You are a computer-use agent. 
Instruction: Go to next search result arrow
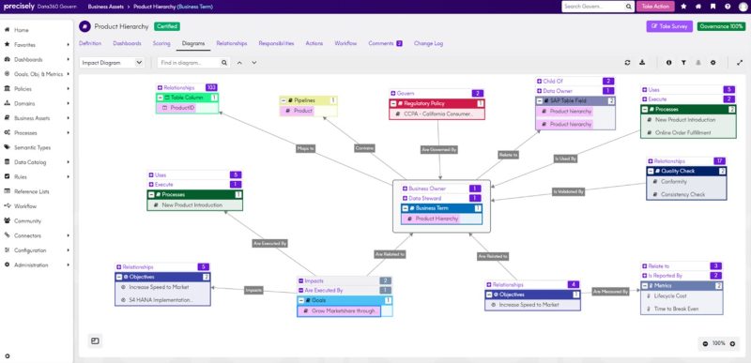coord(253,63)
